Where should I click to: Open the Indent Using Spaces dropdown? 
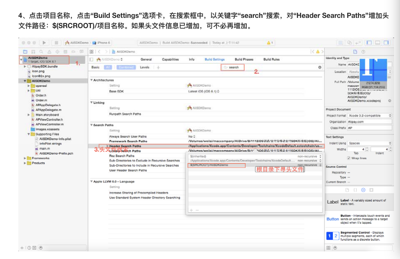point(370,143)
